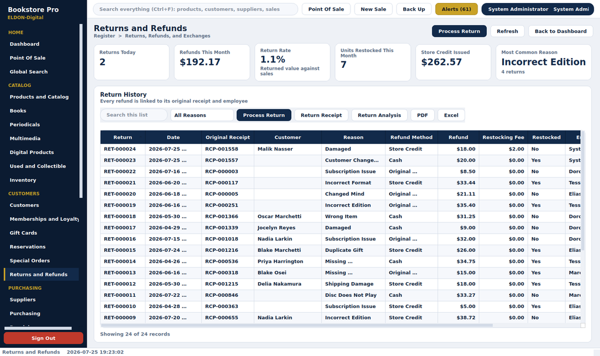Click the sidebar vertical scrollbar
The height and width of the screenshot is (356, 600).
81,111
